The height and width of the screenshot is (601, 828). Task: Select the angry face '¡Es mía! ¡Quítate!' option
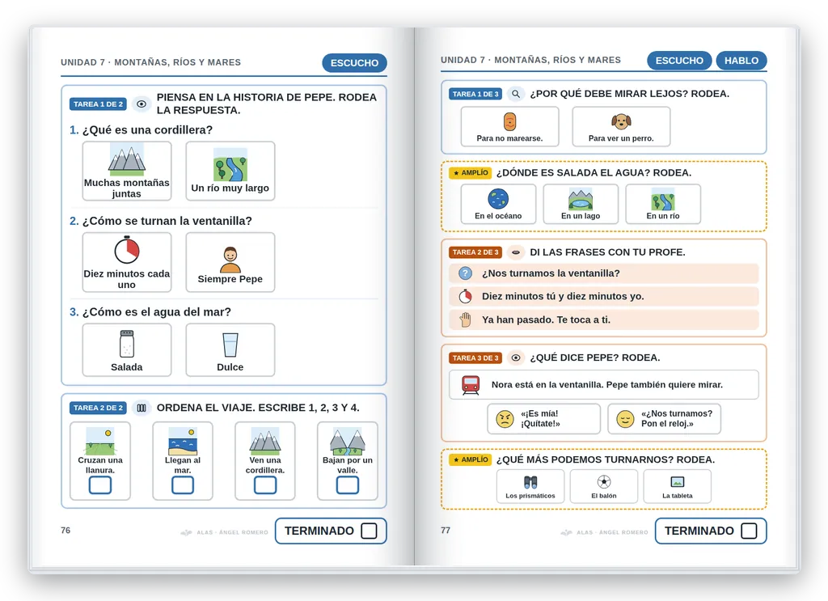point(544,419)
